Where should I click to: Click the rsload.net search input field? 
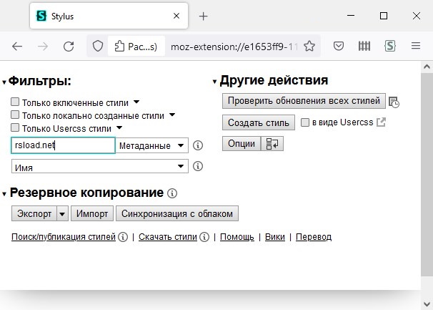click(63, 145)
